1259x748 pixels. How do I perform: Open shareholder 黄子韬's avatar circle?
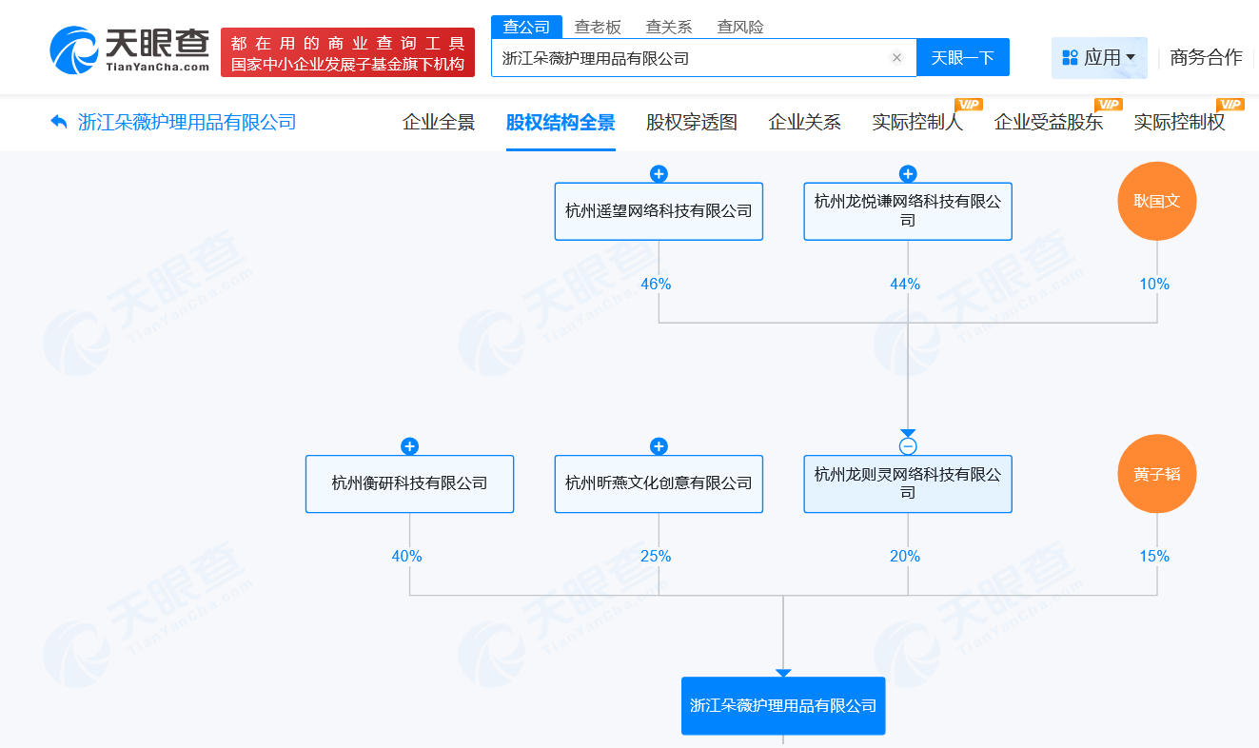click(x=1156, y=474)
